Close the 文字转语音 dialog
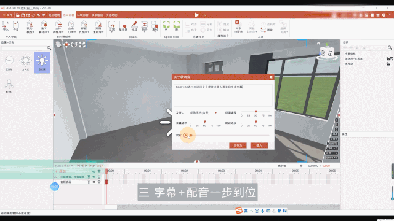The width and height of the screenshot is (394, 221). pos(271,77)
